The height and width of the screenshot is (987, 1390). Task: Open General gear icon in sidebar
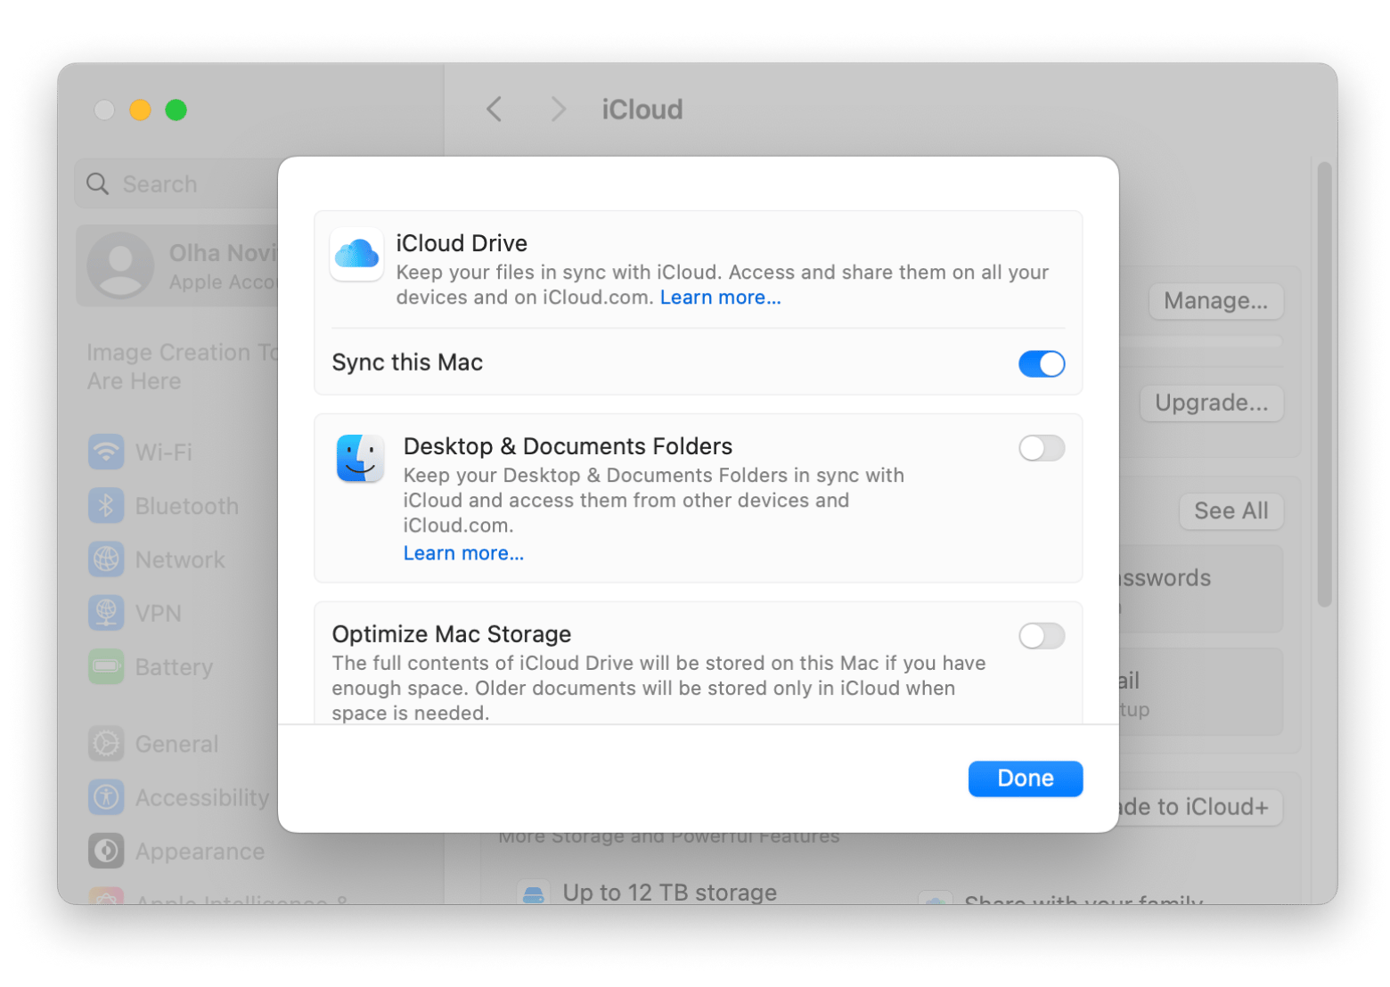point(106,744)
